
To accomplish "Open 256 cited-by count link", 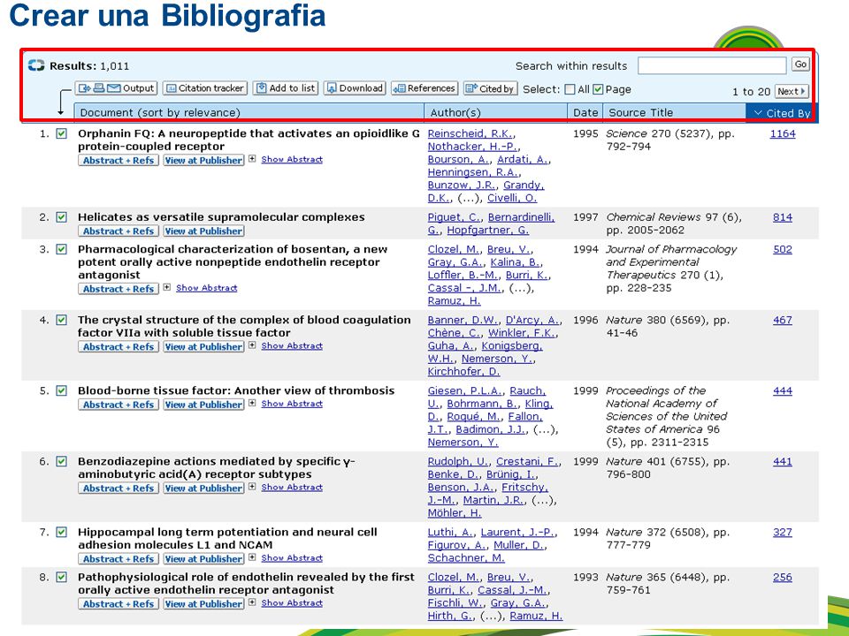I will point(783,578).
